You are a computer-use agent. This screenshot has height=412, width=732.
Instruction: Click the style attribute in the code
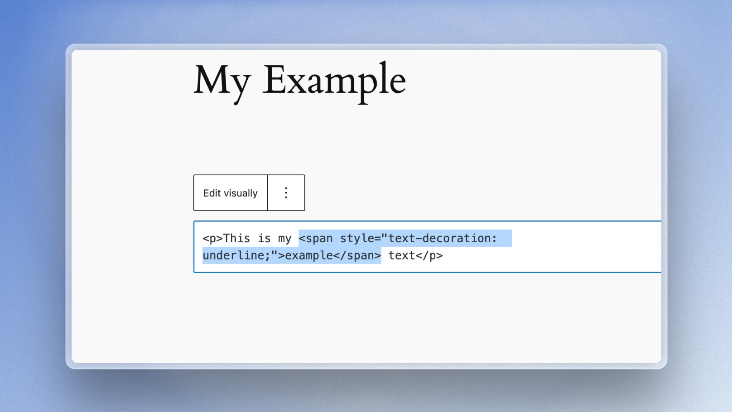[x=357, y=239]
